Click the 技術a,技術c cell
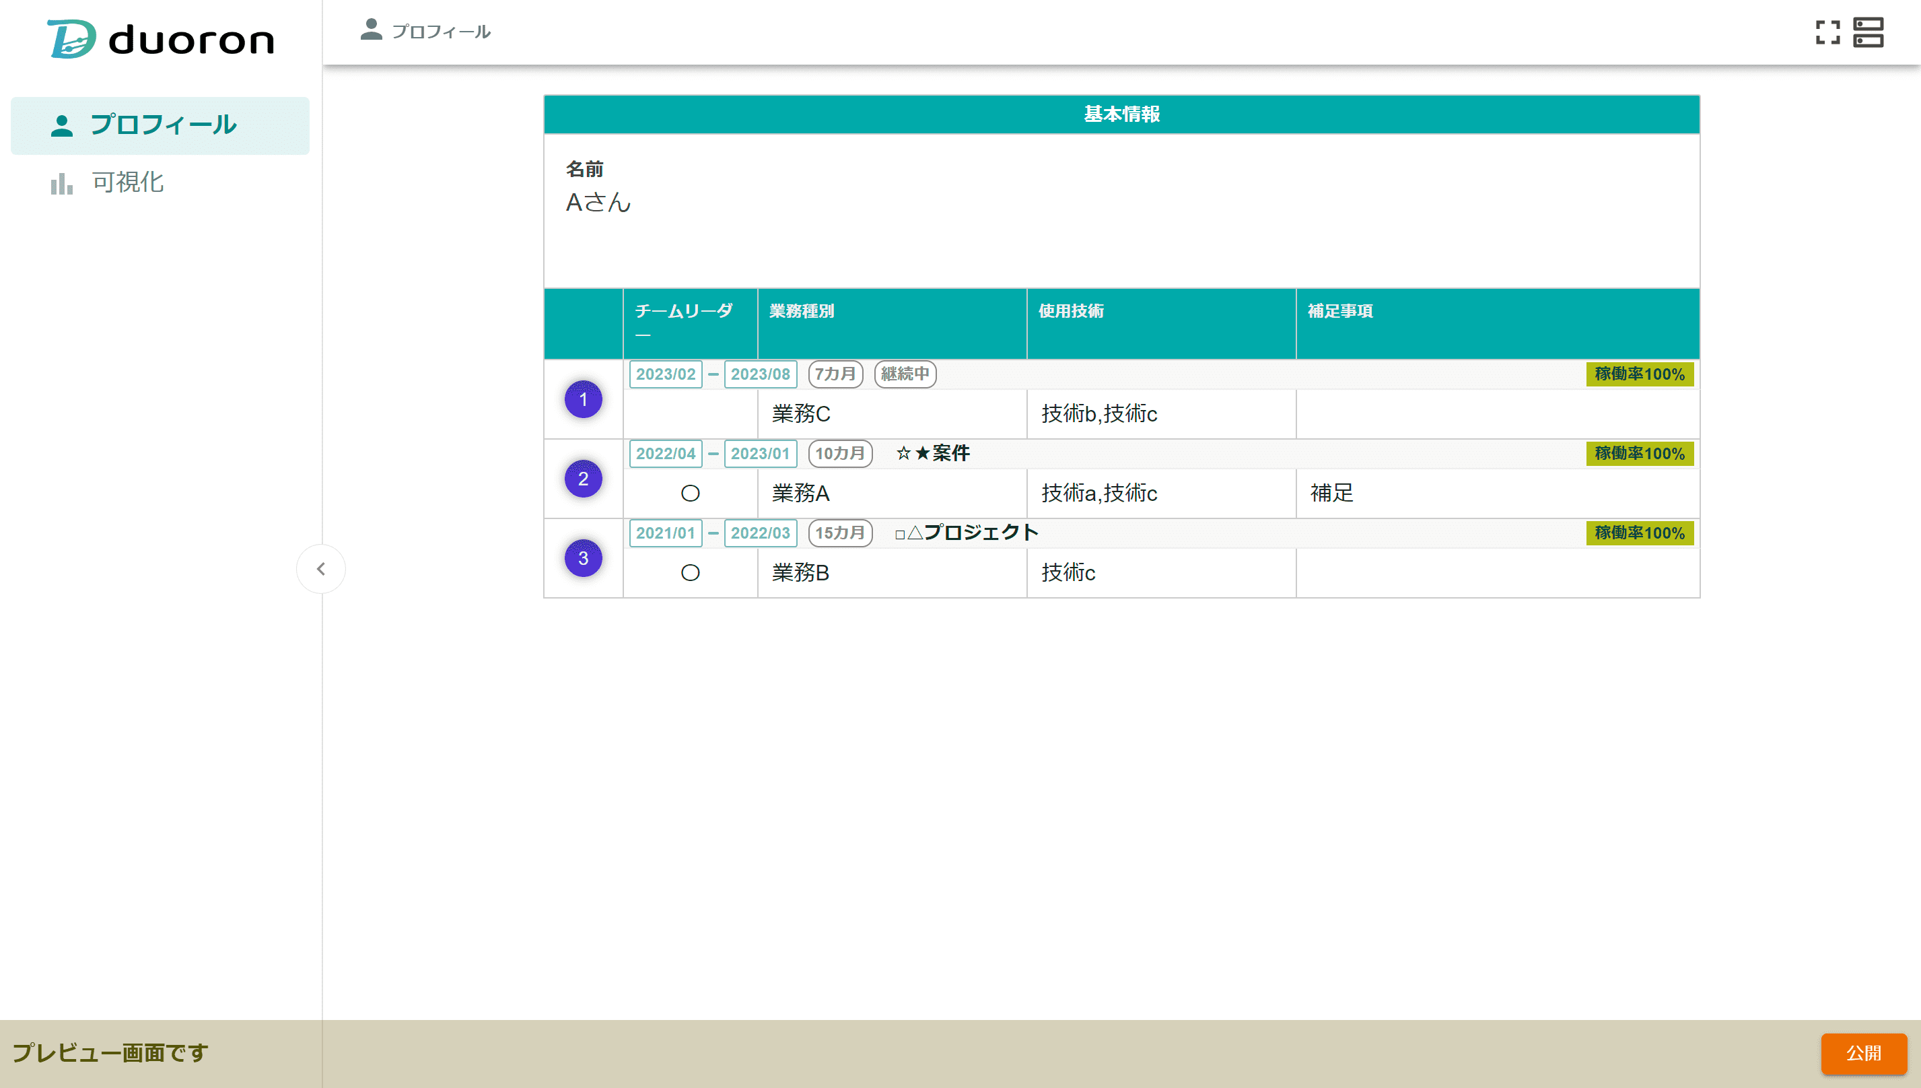The image size is (1921, 1088). [x=1161, y=494]
